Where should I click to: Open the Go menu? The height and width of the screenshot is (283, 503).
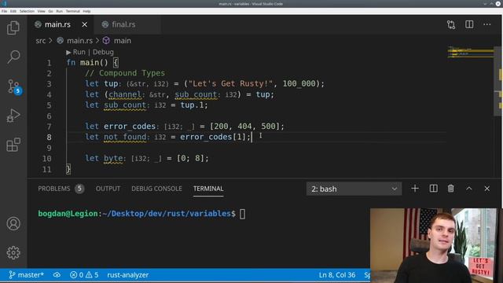50,11
